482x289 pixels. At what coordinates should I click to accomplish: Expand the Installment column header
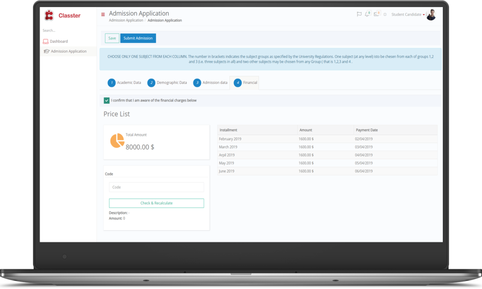[x=230, y=129]
